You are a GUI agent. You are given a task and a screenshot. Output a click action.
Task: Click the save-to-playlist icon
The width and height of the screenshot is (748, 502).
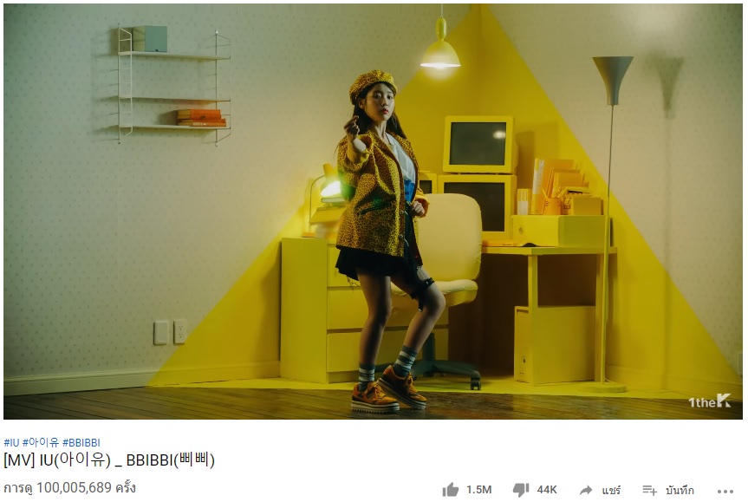point(650,490)
